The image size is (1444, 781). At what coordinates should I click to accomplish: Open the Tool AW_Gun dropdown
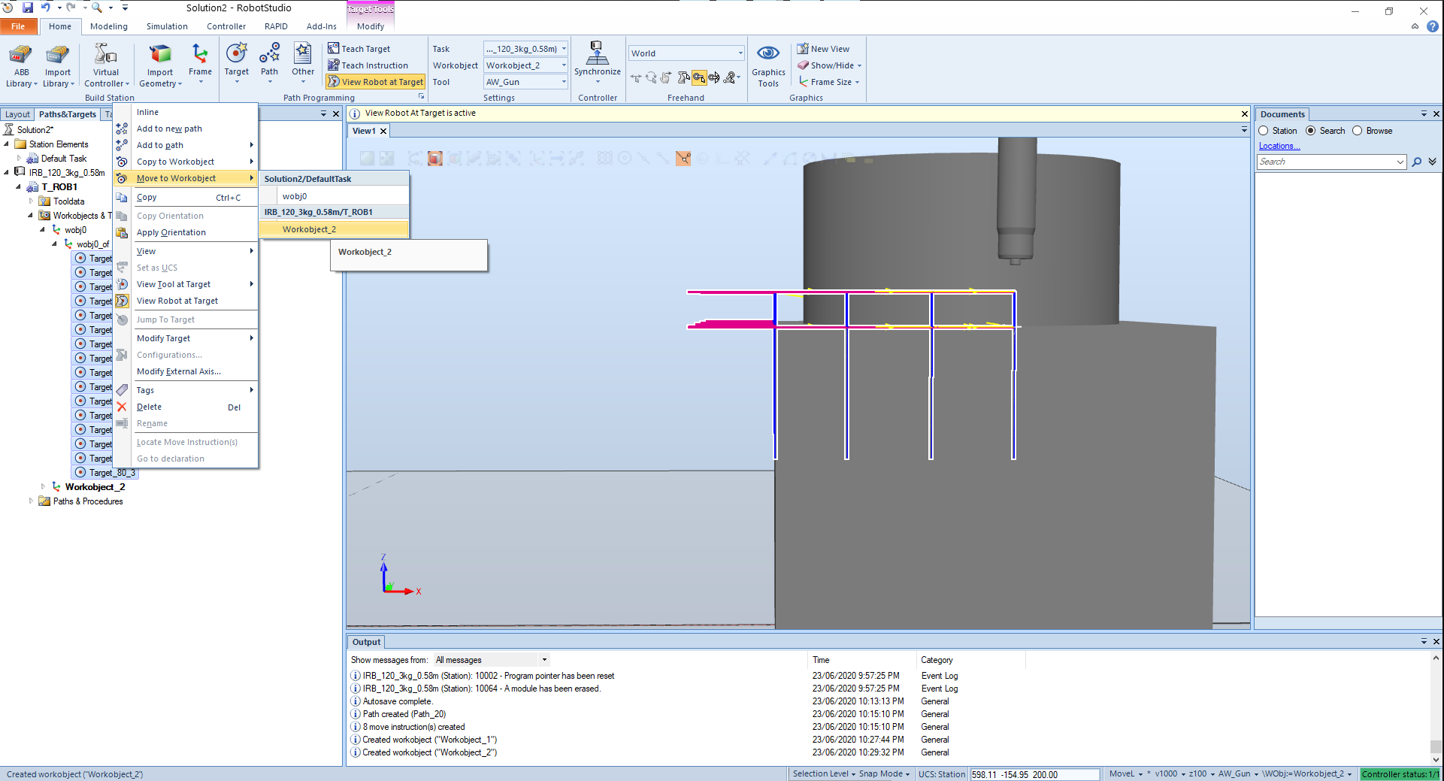click(x=525, y=82)
